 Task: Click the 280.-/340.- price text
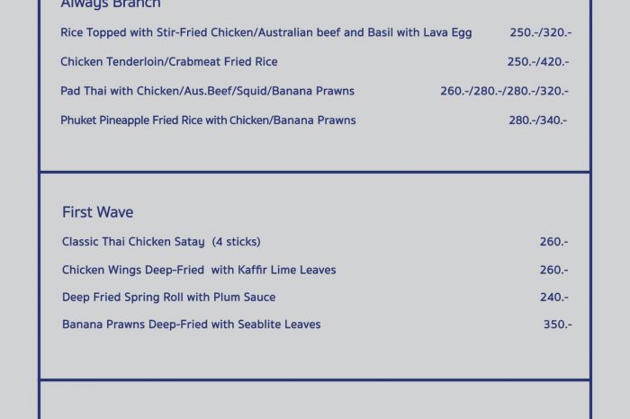[538, 120]
